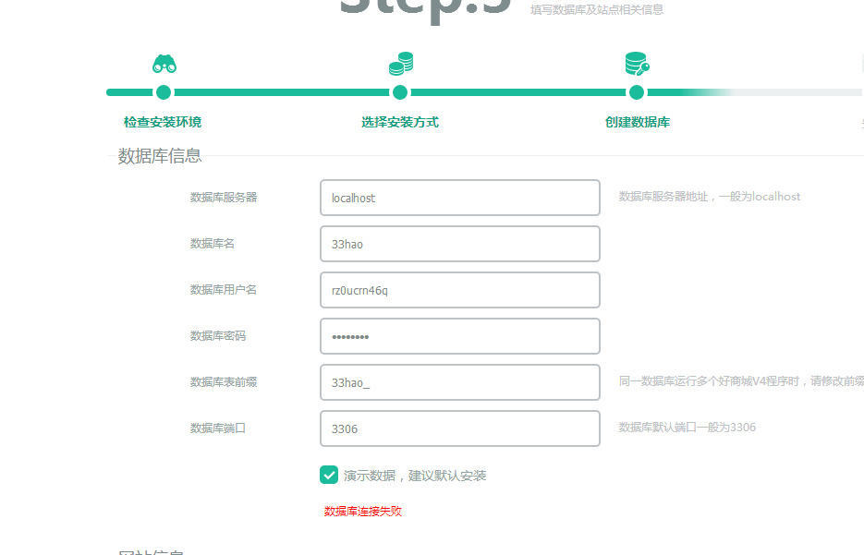Screen dimensions: 864x555
Task: Focus the 数据库密码 password field
Action: pos(460,336)
